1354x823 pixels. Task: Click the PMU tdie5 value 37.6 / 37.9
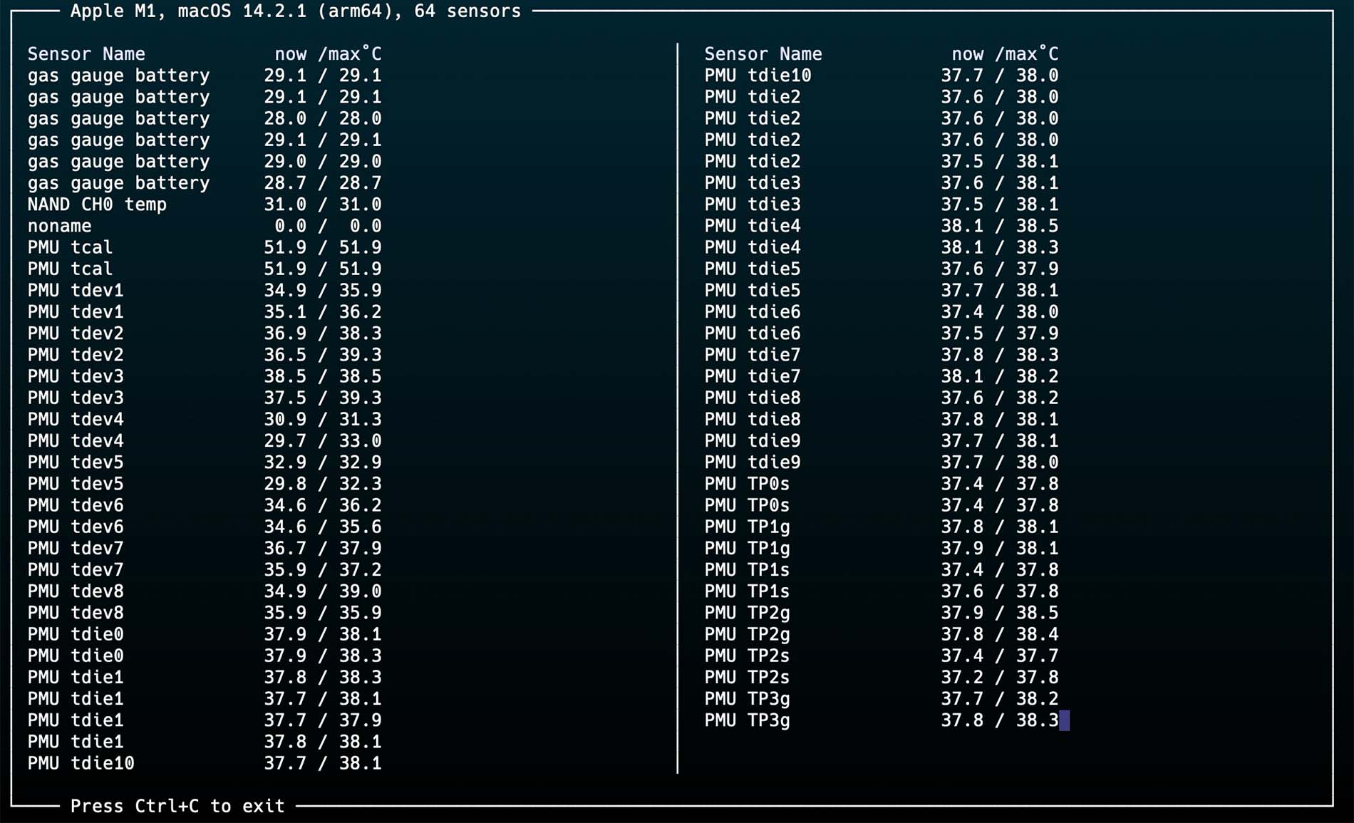click(x=999, y=269)
